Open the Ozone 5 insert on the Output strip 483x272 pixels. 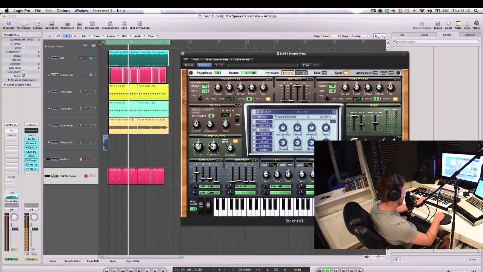pos(31,143)
